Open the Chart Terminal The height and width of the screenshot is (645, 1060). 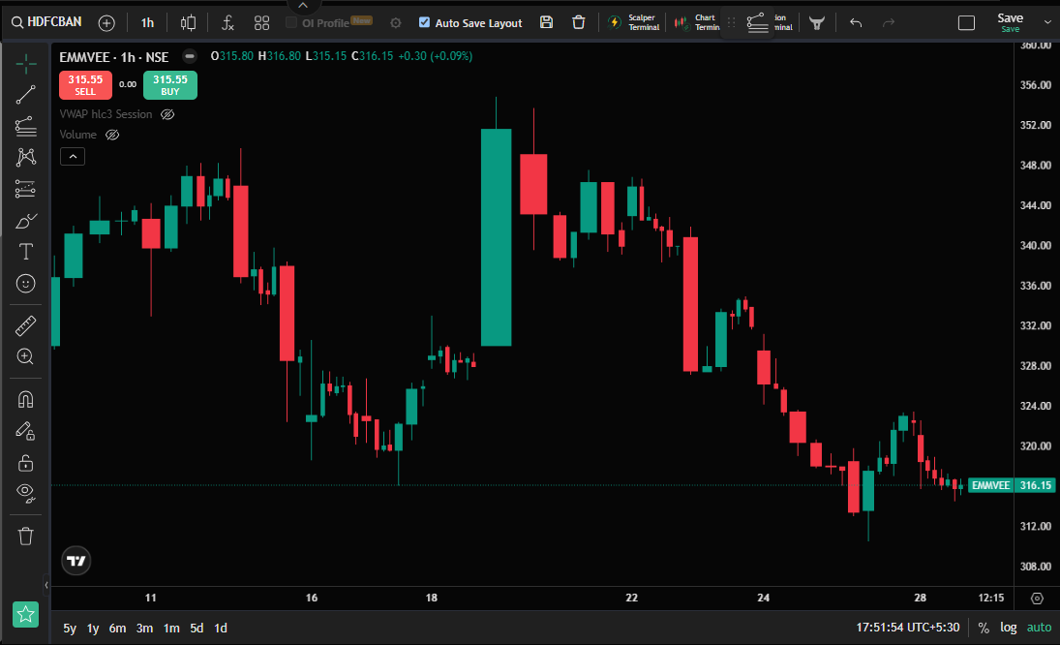click(x=696, y=22)
